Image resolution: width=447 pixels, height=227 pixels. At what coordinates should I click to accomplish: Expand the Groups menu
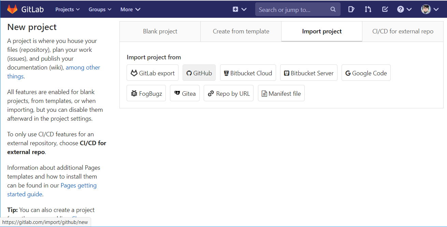(100, 10)
